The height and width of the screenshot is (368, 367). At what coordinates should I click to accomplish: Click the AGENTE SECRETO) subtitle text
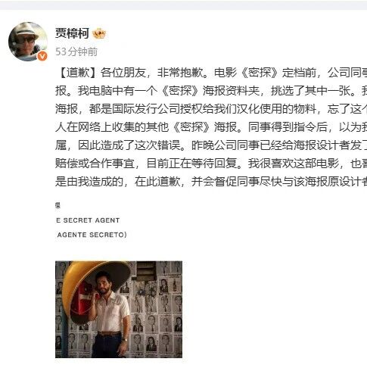(92, 235)
